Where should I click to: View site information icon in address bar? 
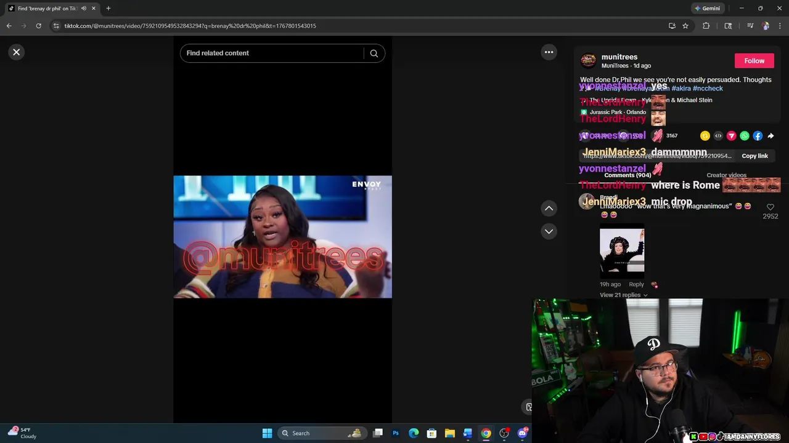56,26
